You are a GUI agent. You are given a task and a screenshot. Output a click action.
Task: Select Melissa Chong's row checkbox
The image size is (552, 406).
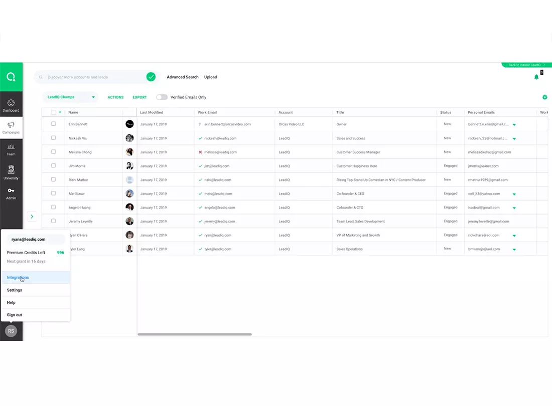tap(54, 151)
